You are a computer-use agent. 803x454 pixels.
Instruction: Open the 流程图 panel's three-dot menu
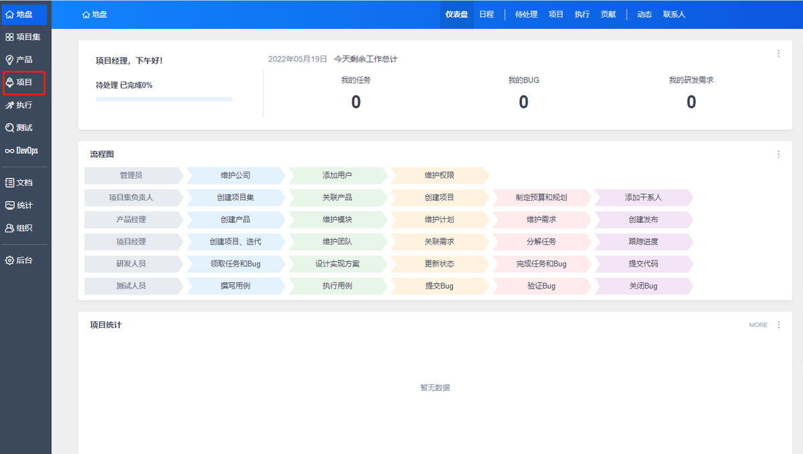pyautogui.click(x=778, y=154)
